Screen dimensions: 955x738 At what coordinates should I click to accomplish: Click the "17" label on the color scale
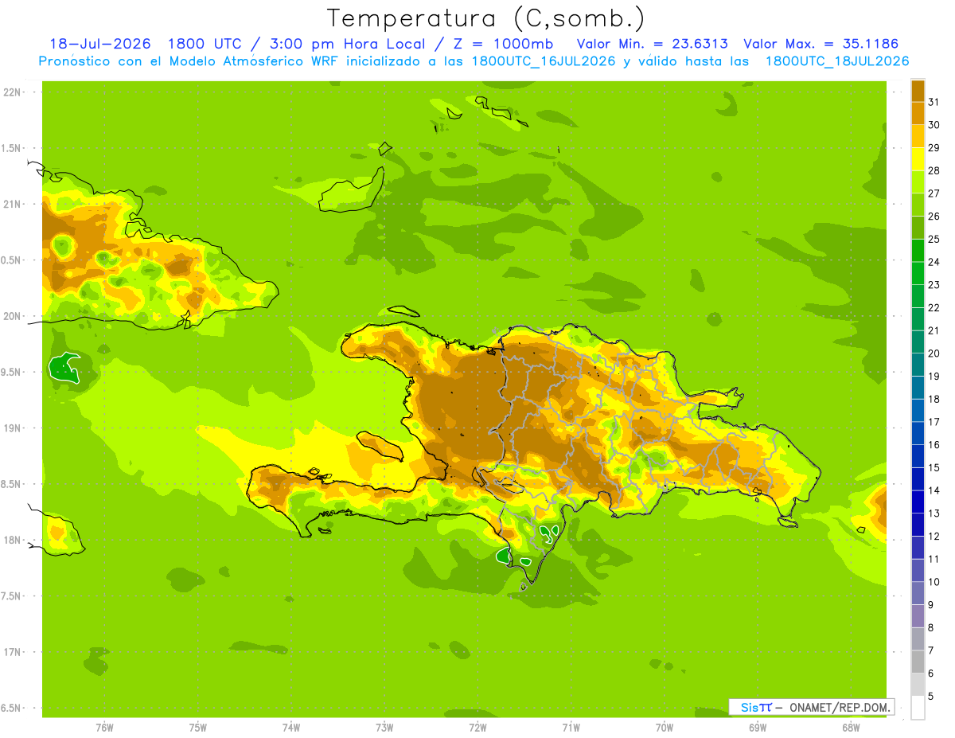[x=934, y=422]
